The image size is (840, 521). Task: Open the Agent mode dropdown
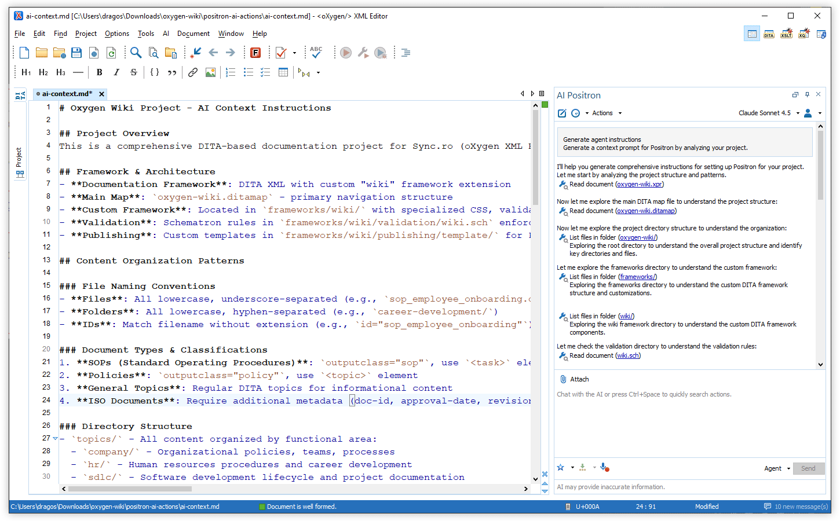click(777, 468)
